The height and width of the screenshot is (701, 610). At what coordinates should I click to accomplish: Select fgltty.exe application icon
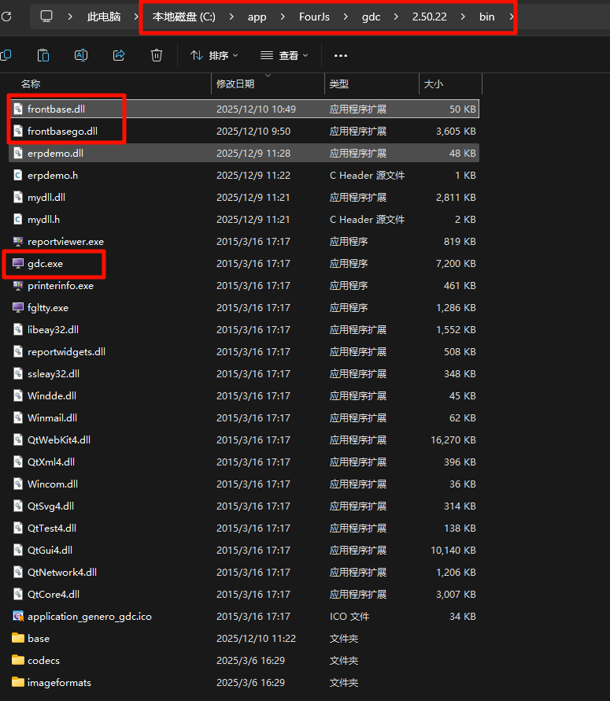tap(18, 307)
